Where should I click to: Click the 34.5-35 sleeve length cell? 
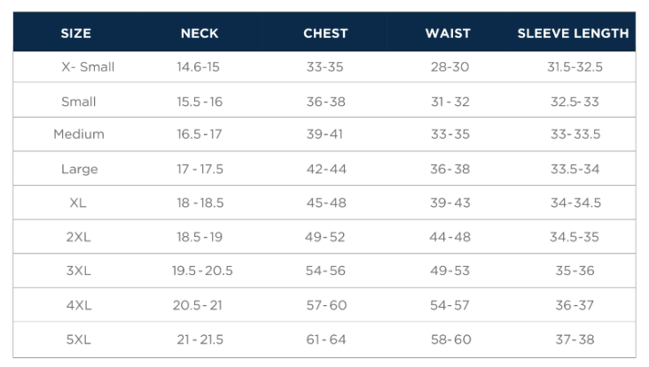coord(575,237)
